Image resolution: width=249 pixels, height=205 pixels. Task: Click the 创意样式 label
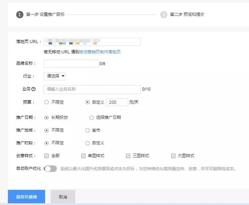pyautogui.click(x=26, y=156)
